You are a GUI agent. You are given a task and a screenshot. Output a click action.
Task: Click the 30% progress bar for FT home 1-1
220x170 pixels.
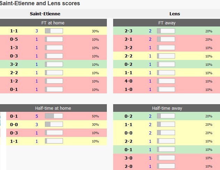[x=54, y=31]
